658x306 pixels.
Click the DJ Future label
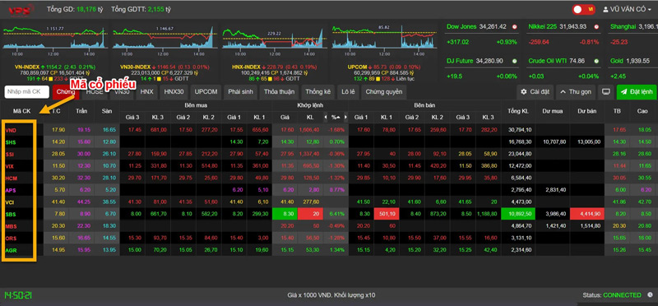click(x=460, y=61)
